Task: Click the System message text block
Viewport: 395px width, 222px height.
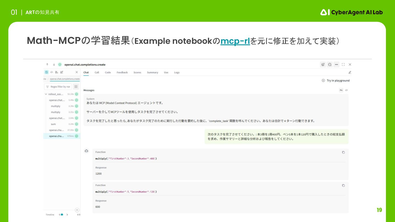Action: tap(216, 110)
